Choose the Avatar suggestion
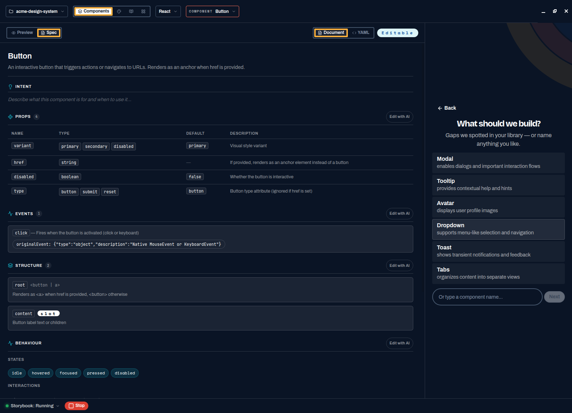572x413 pixels. tap(498, 207)
